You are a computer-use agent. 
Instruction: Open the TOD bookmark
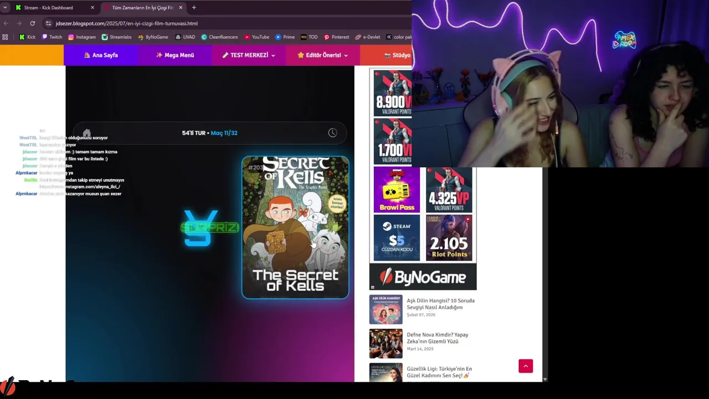tap(310, 37)
